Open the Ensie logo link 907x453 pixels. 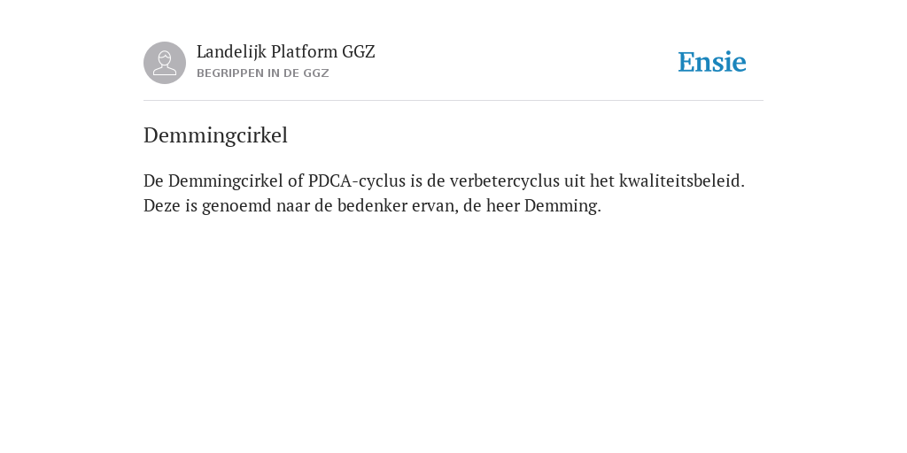click(x=712, y=62)
